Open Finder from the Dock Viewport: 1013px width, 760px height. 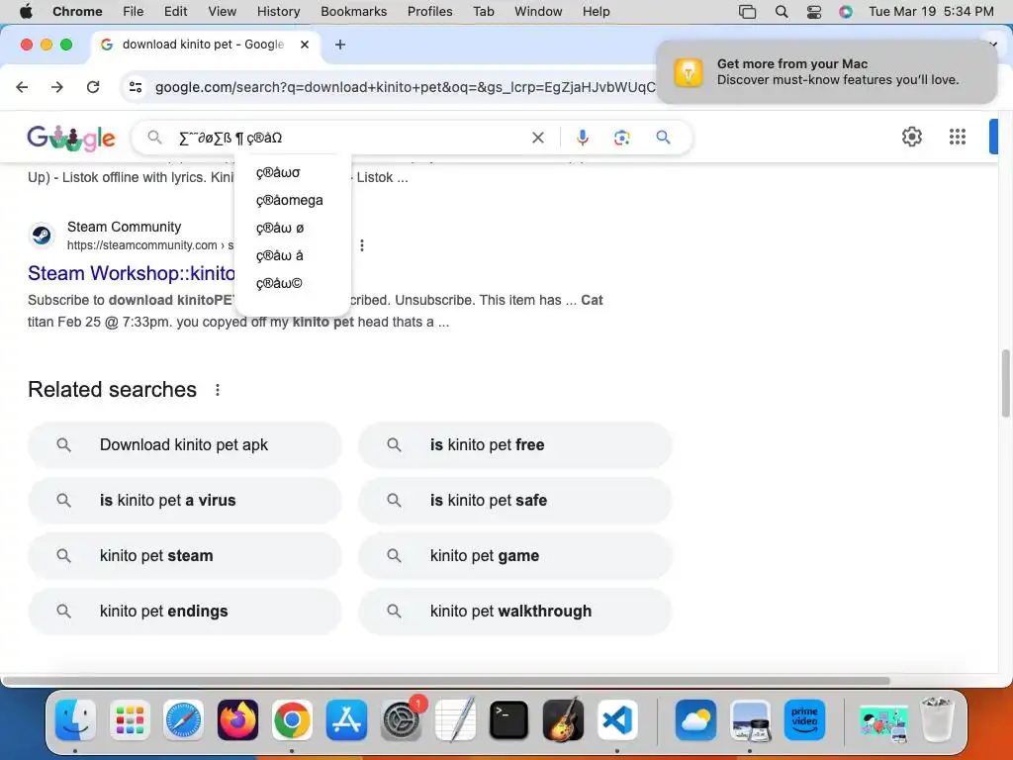(75, 720)
